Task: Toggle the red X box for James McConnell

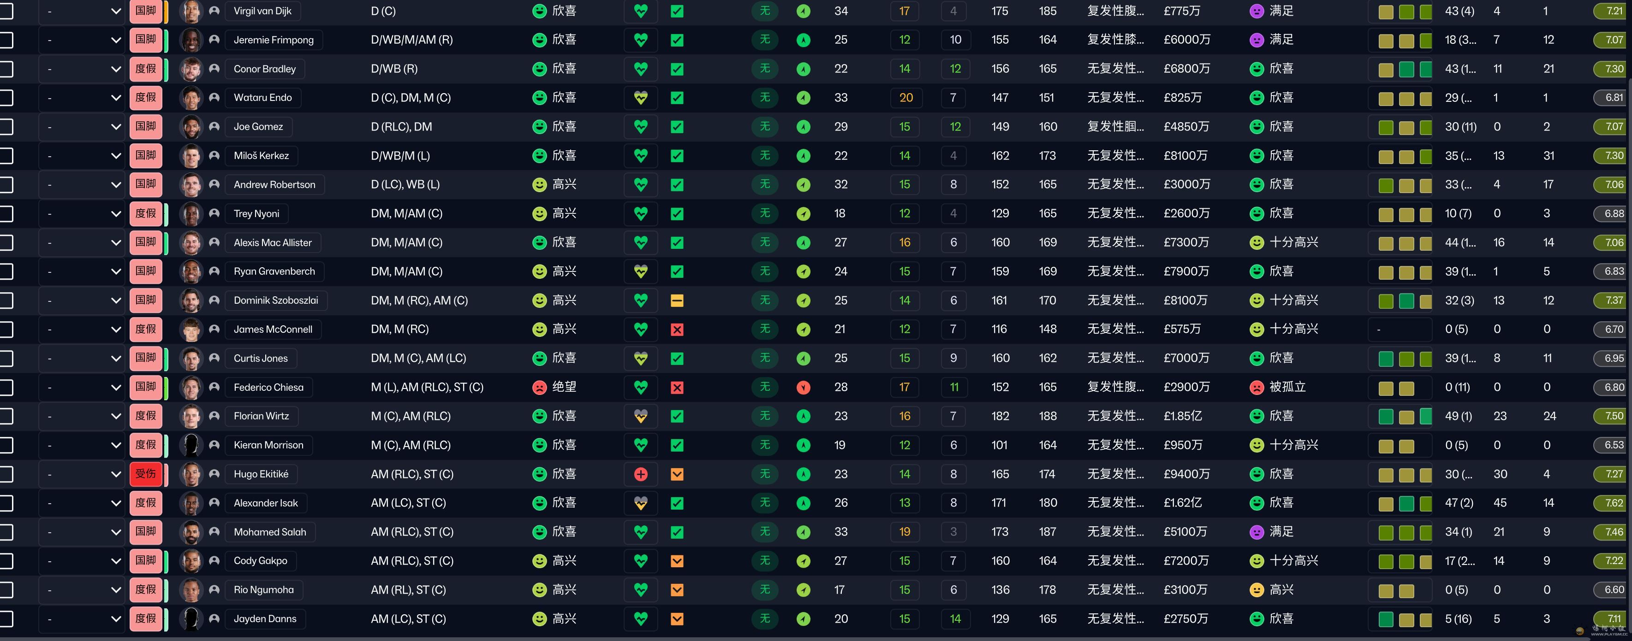Action: (x=677, y=329)
